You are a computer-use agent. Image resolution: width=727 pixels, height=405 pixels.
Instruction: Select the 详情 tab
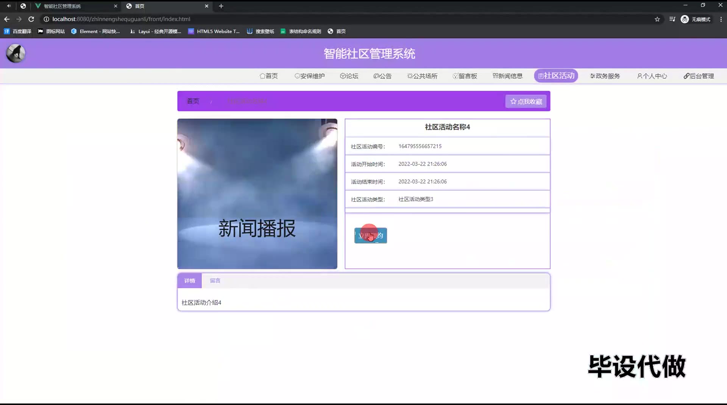coord(189,280)
